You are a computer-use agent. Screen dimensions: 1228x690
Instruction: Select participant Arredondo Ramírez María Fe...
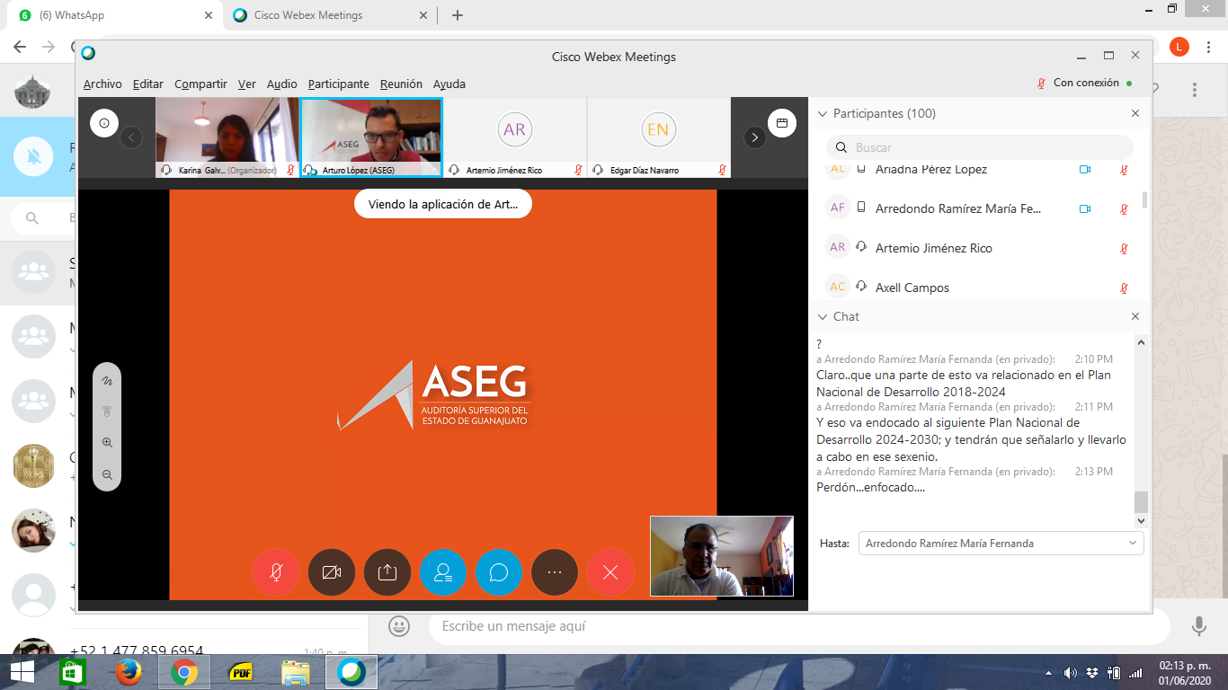pyautogui.click(x=958, y=208)
